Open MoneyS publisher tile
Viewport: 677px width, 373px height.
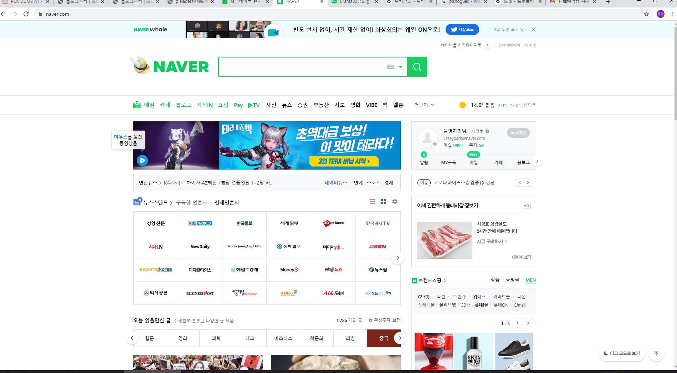(289, 270)
